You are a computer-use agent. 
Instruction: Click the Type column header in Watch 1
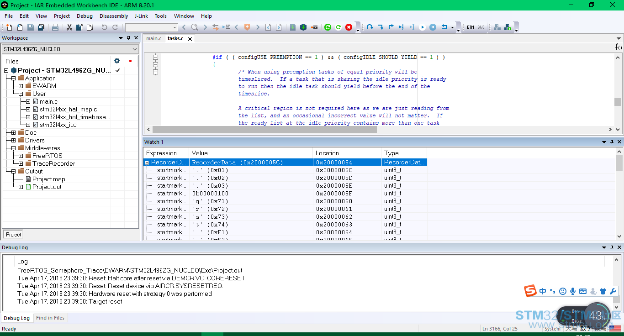[404, 153]
